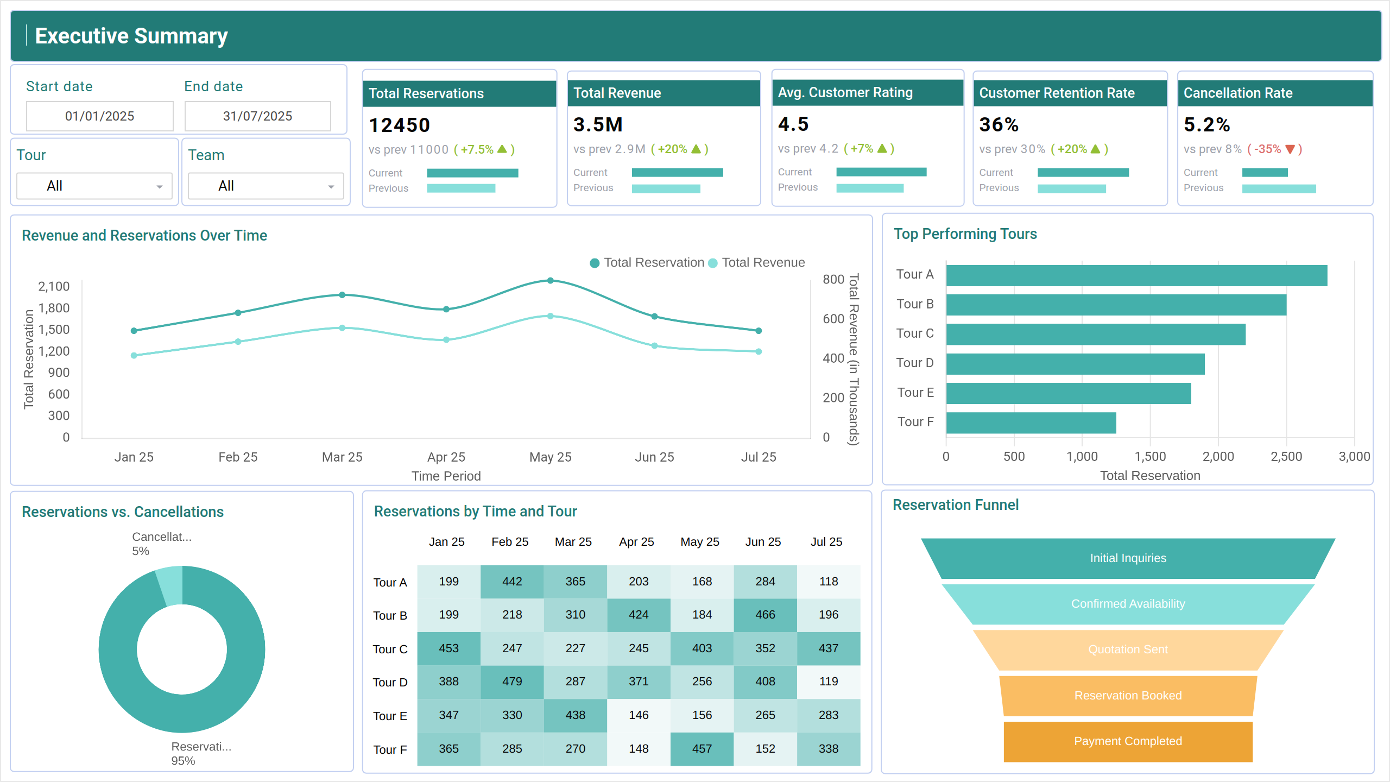Click the 36% retention rate value

(x=999, y=125)
